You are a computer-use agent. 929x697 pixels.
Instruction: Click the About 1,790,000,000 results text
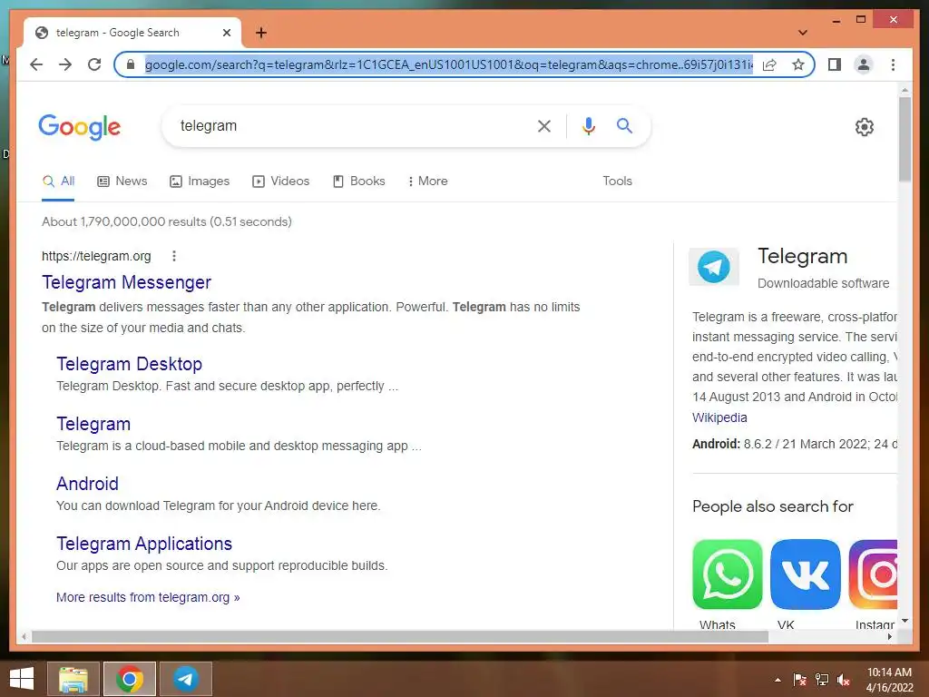coord(167,221)
